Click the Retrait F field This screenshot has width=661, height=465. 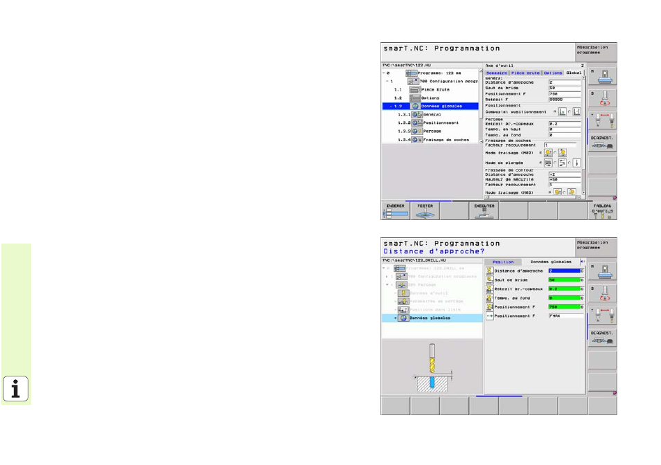click(565, 100)
